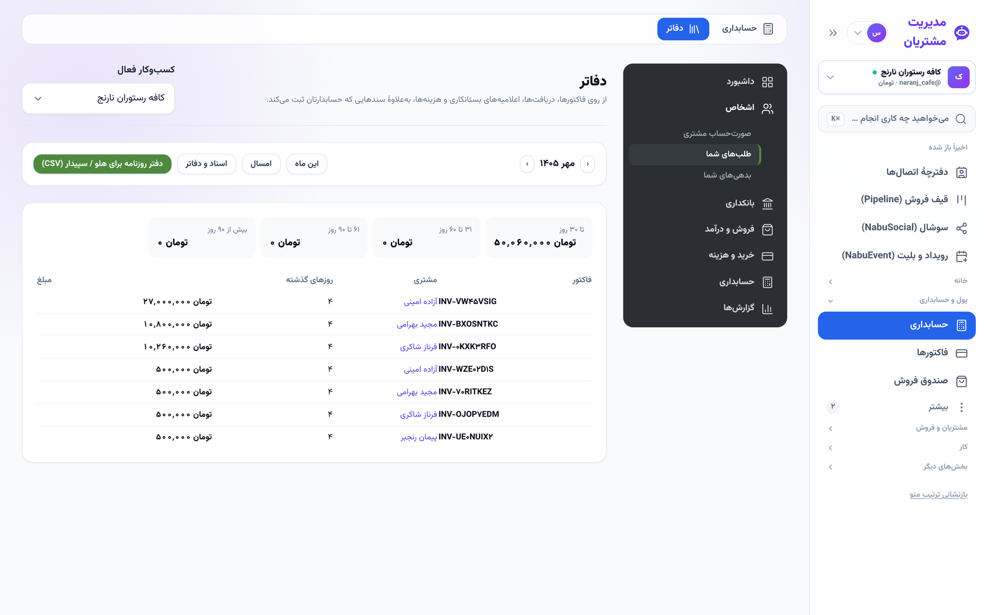
Task: Click amount ۲۷,۰۰۰,۰۰۰ تومان
Action: (x=177, y=302)
